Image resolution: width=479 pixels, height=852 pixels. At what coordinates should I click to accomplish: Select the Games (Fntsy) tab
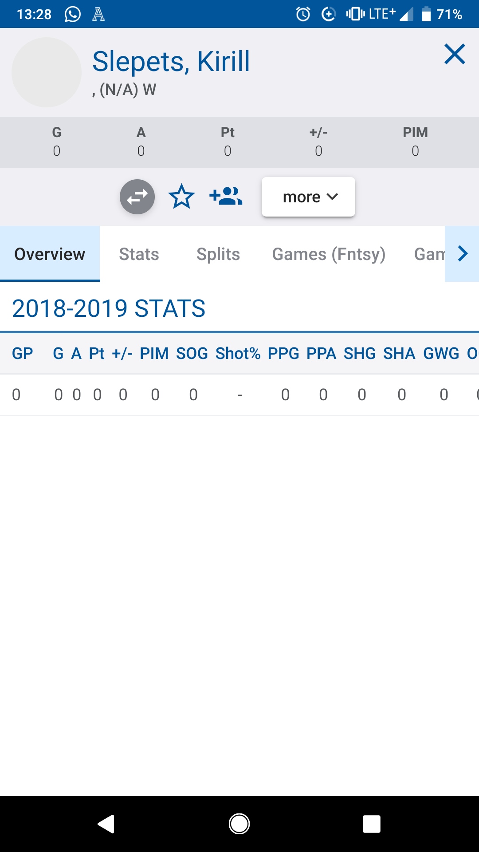pyautogui.click(x=329, y=254)
